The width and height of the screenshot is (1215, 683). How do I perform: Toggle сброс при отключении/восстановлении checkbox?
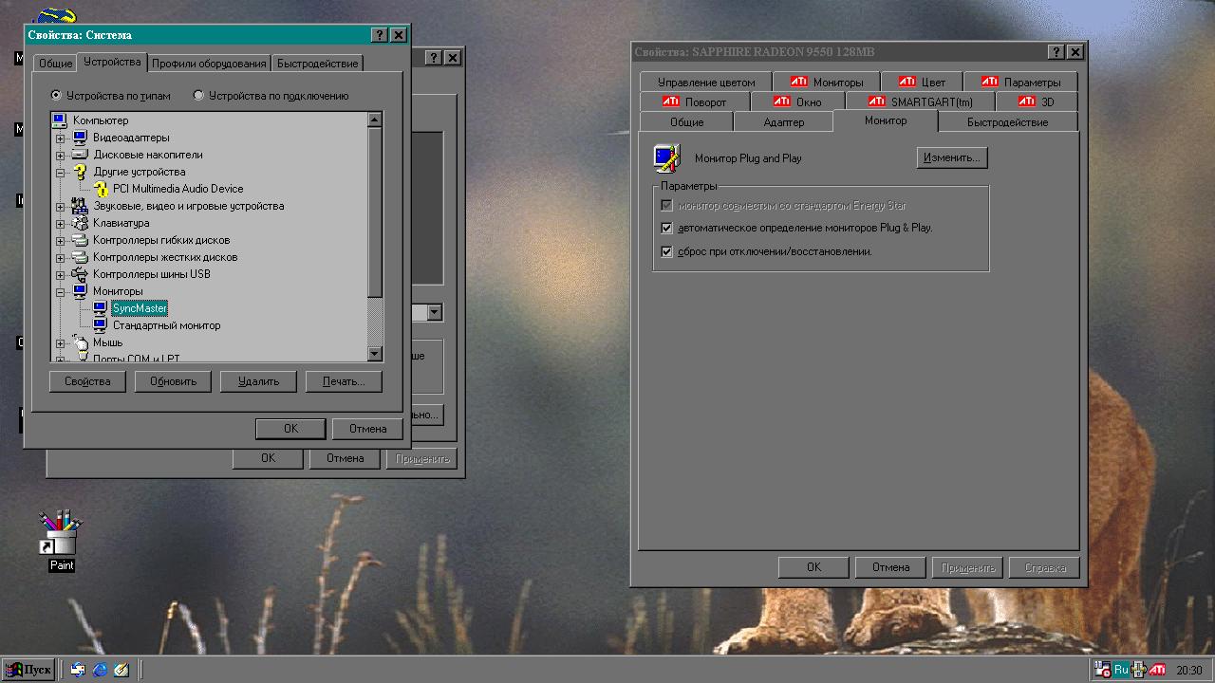[666, 251]
